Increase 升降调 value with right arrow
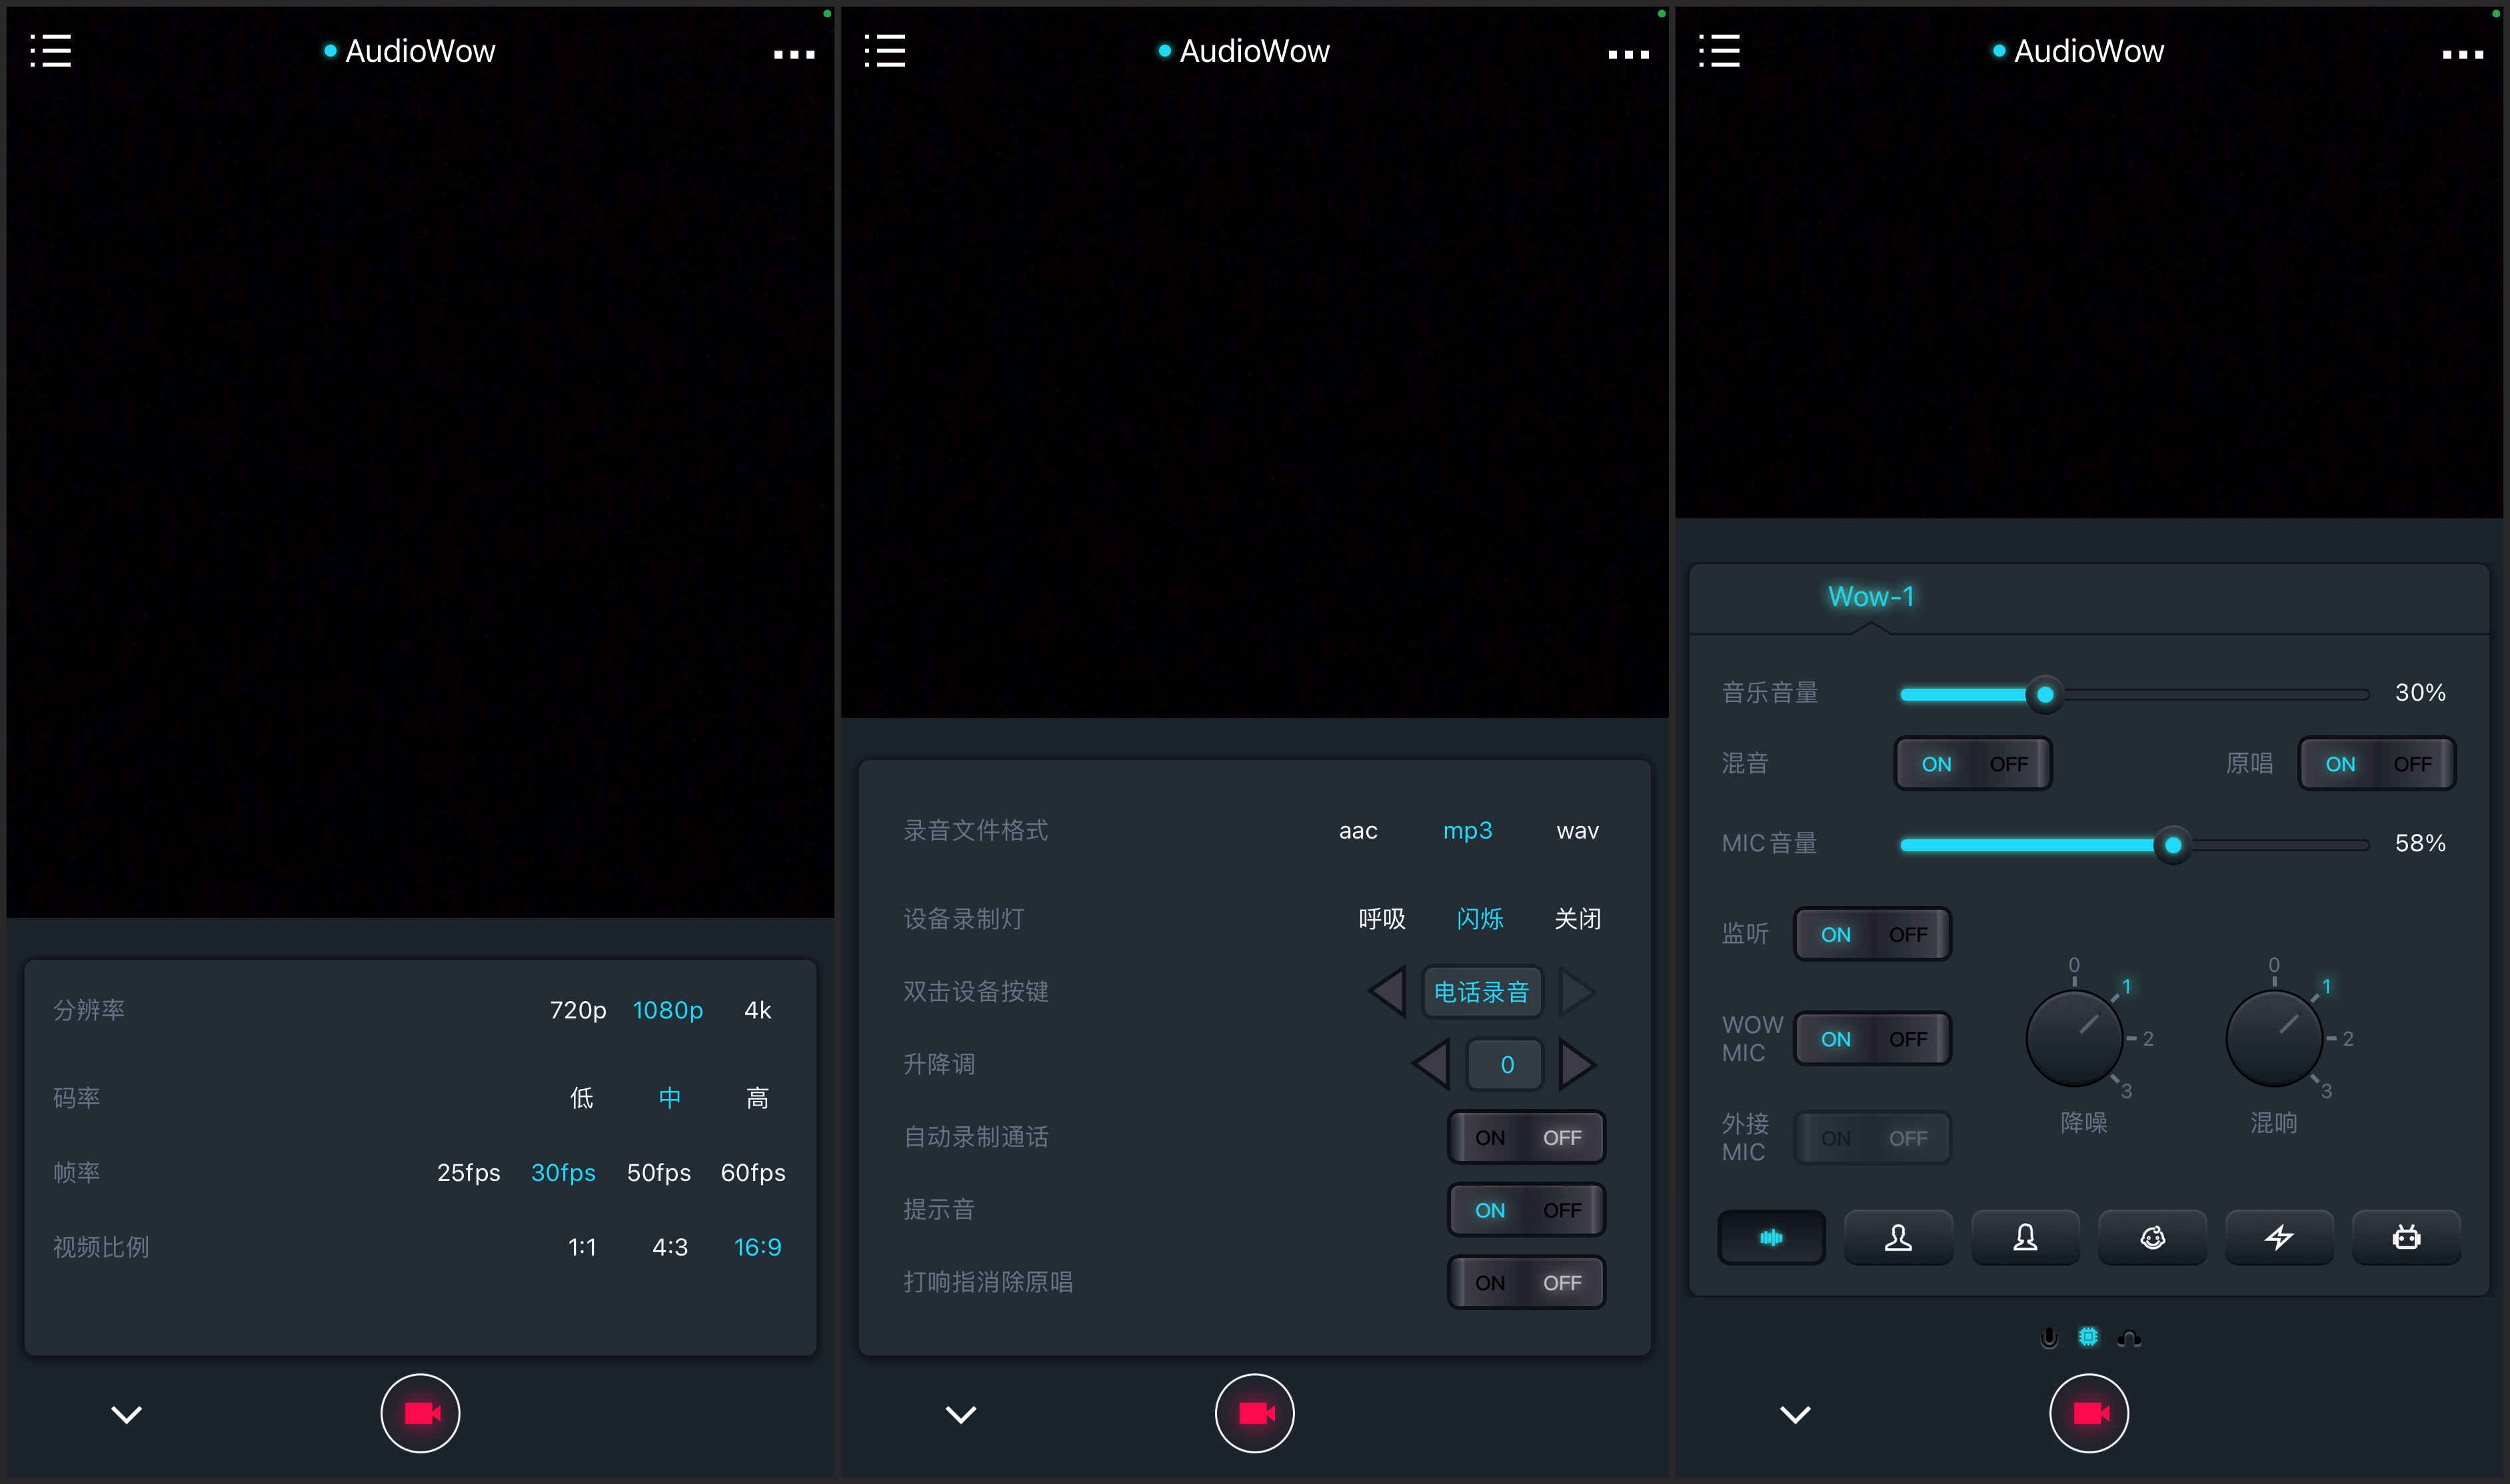 tap(1577, 1064)
